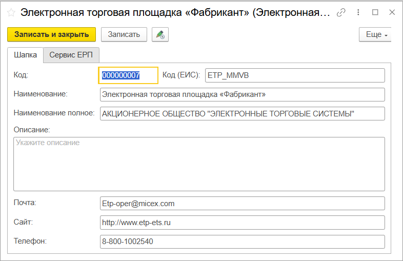Focus the Код field with 000000007

pos(128,75)
